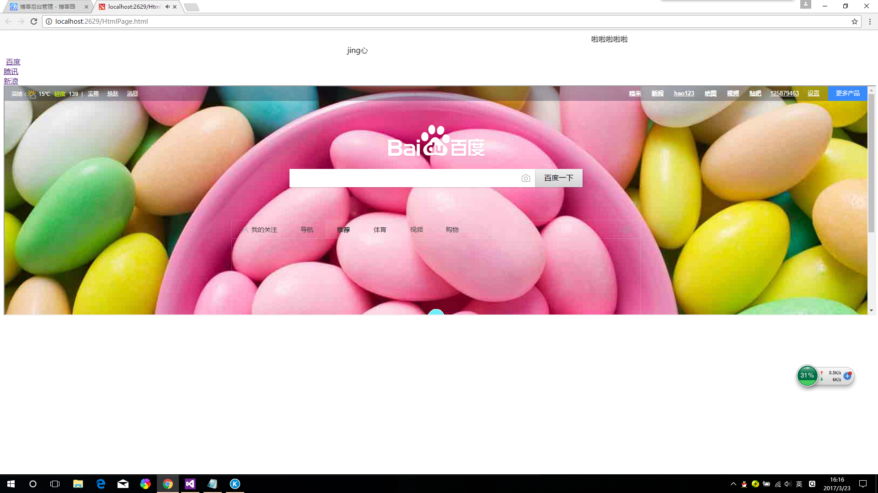Select 视频 tab in Baidu content tabs

coord(417,230)
